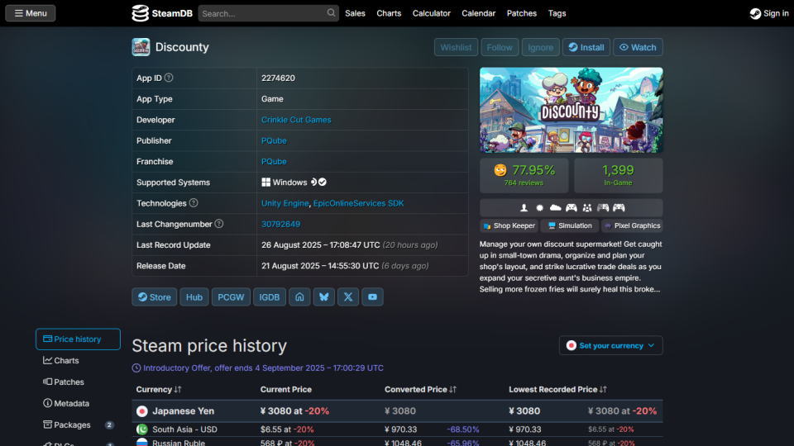Screen dimensions: 794x446
Task: Click the Technologies help icon
Action: (x=194, y=203)
